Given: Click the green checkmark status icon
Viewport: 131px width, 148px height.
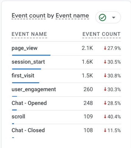Looking at the screenshot, I should (102, 17).
